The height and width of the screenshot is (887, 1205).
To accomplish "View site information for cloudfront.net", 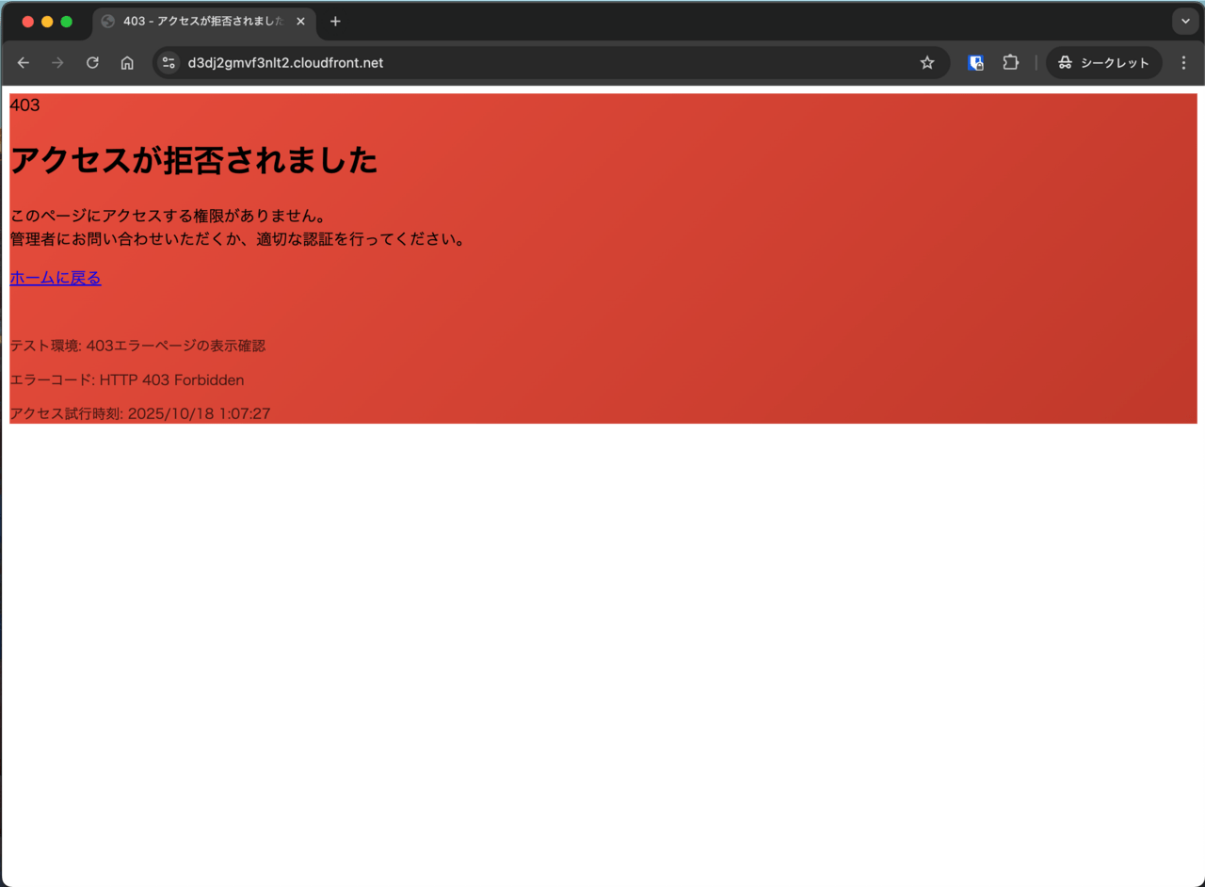I will pos(169,63).
